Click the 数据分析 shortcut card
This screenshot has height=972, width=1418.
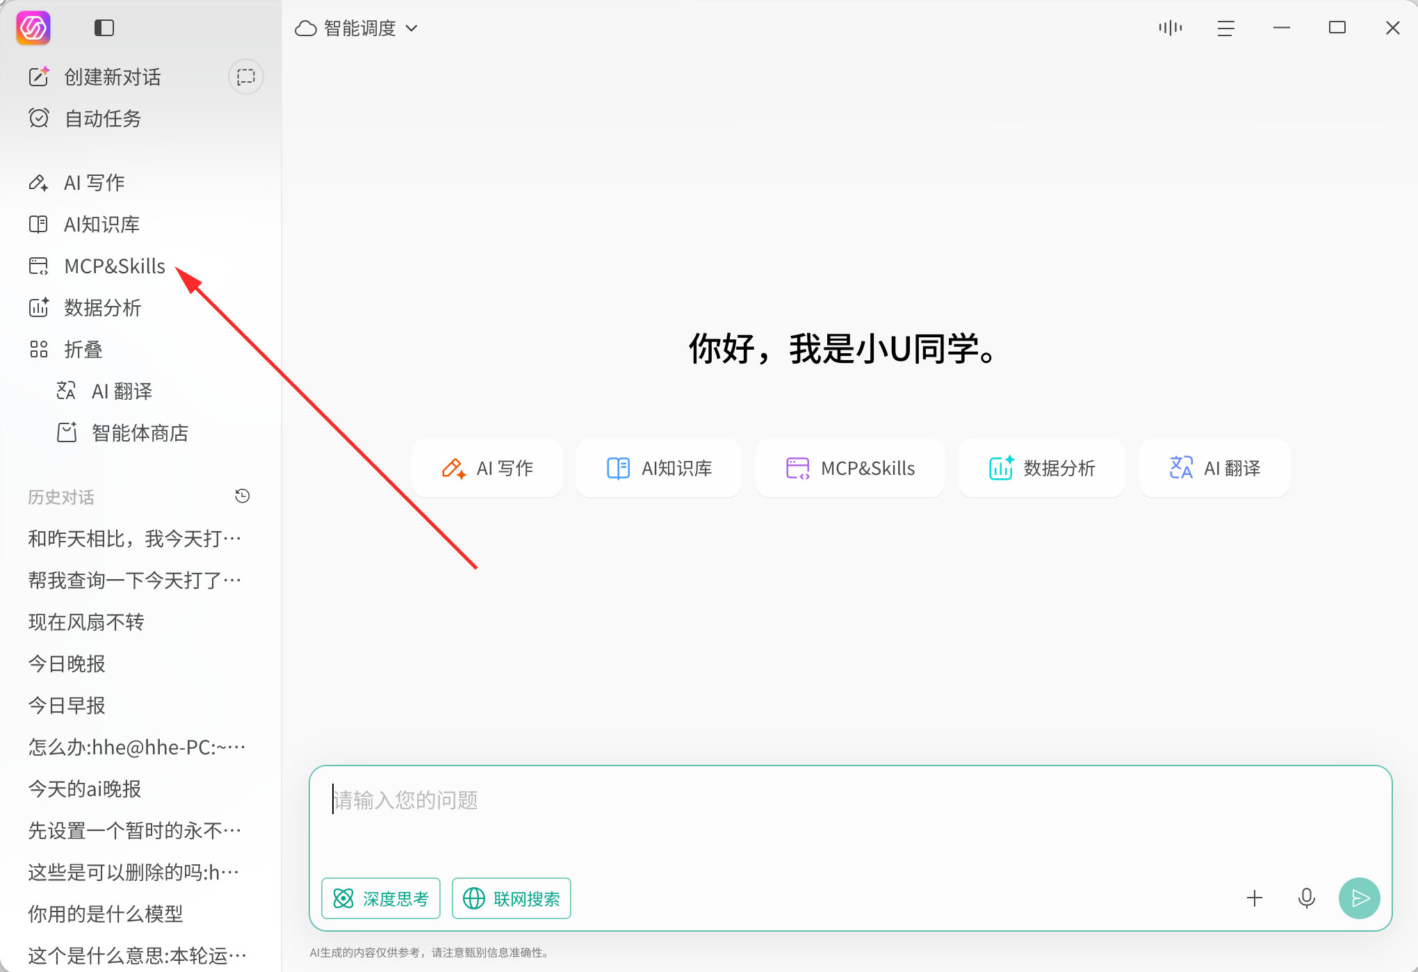(1042, 469)
